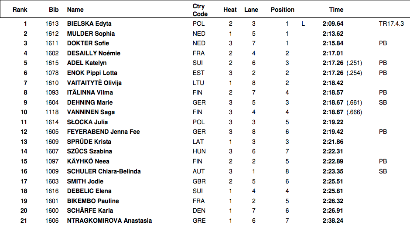This screenshot has width=410, height=231.
Task: Click the Position column header
Action: pyautogui.click(x=283, y=10)
